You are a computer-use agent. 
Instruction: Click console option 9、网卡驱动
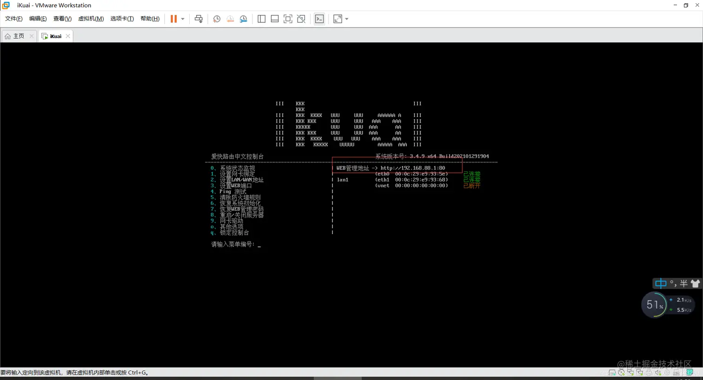[x=227, y=221]
